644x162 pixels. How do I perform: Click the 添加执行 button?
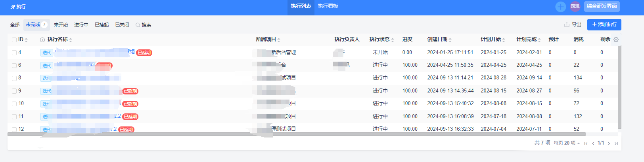604,24
